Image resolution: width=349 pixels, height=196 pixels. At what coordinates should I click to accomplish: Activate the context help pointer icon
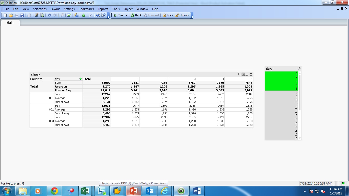[x=103, y=15]
